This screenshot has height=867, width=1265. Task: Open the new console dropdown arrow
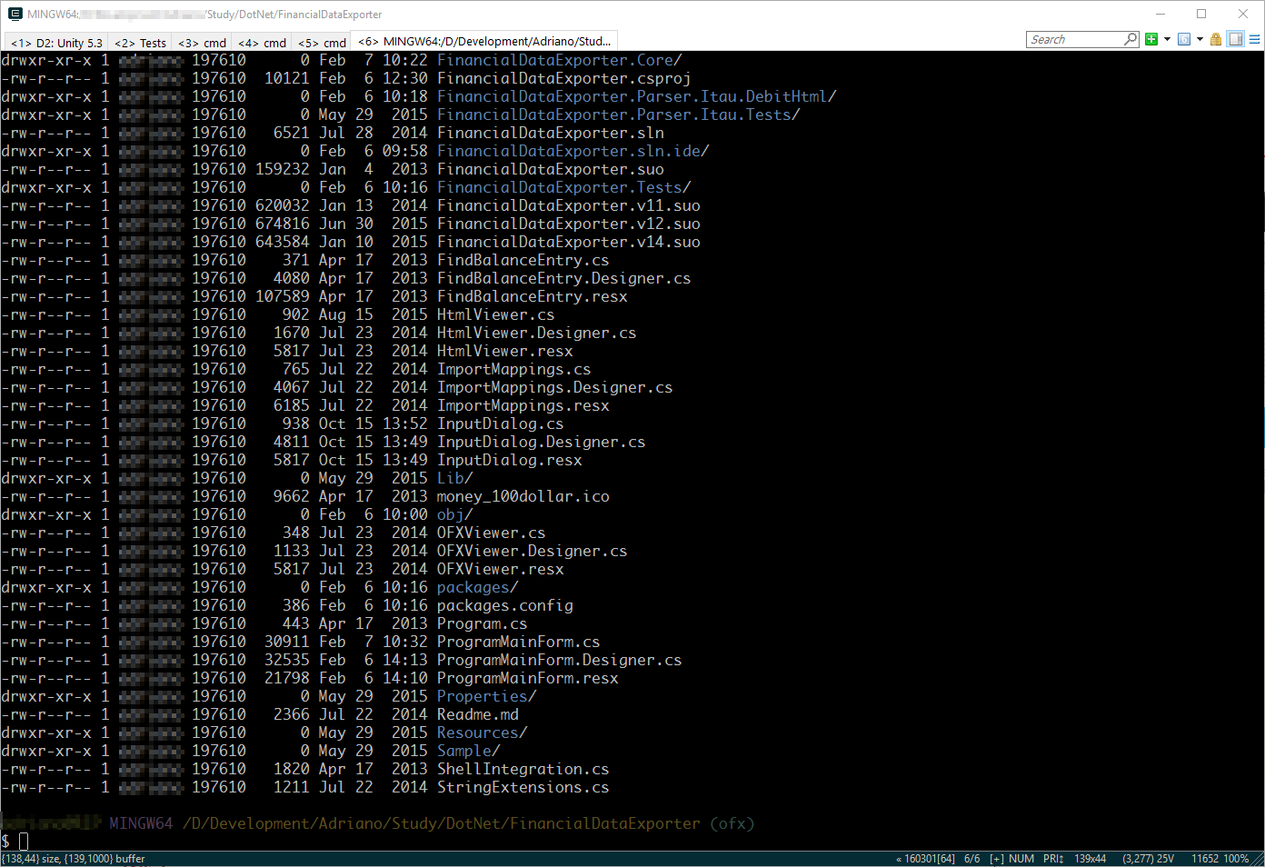(x=1167, y=39)
